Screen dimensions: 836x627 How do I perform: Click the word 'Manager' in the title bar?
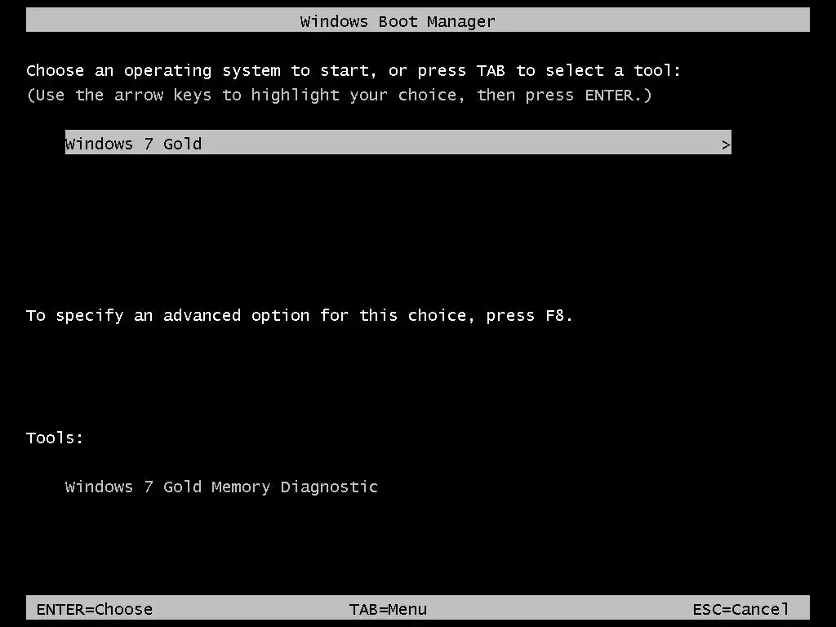tap(460, 22)
